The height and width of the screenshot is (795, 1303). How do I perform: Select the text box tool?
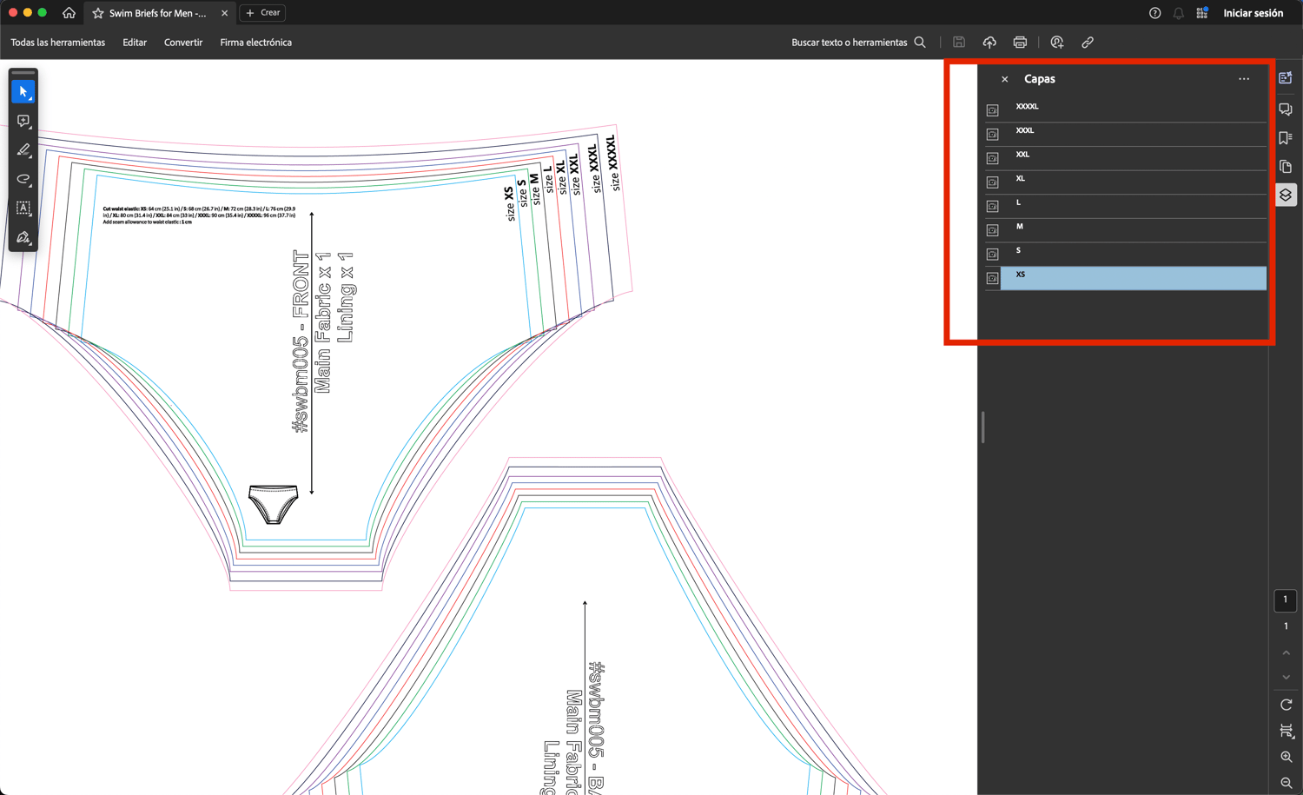[23, 209]
